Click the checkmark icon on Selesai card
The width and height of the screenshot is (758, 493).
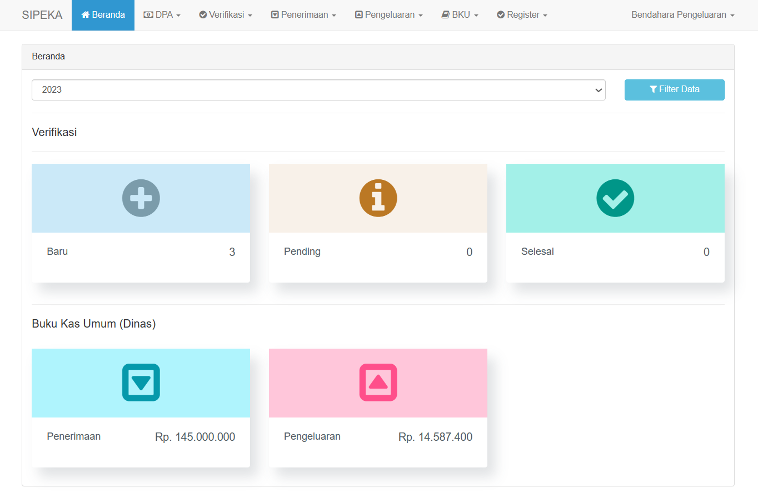coord(615,198)
